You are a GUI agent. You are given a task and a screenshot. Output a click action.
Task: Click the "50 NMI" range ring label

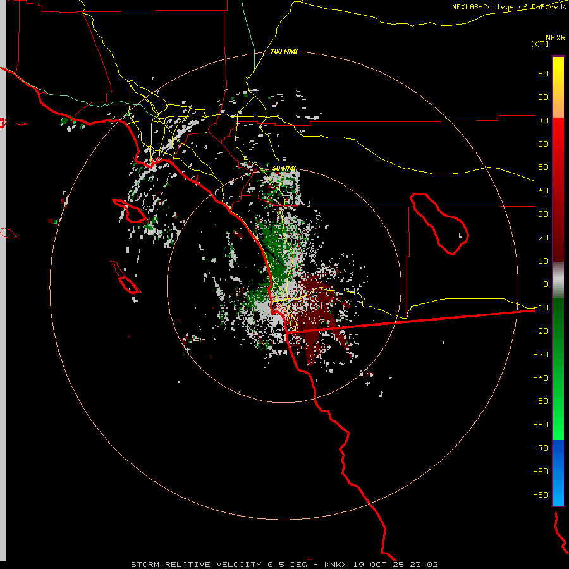[x=284, y=168]
